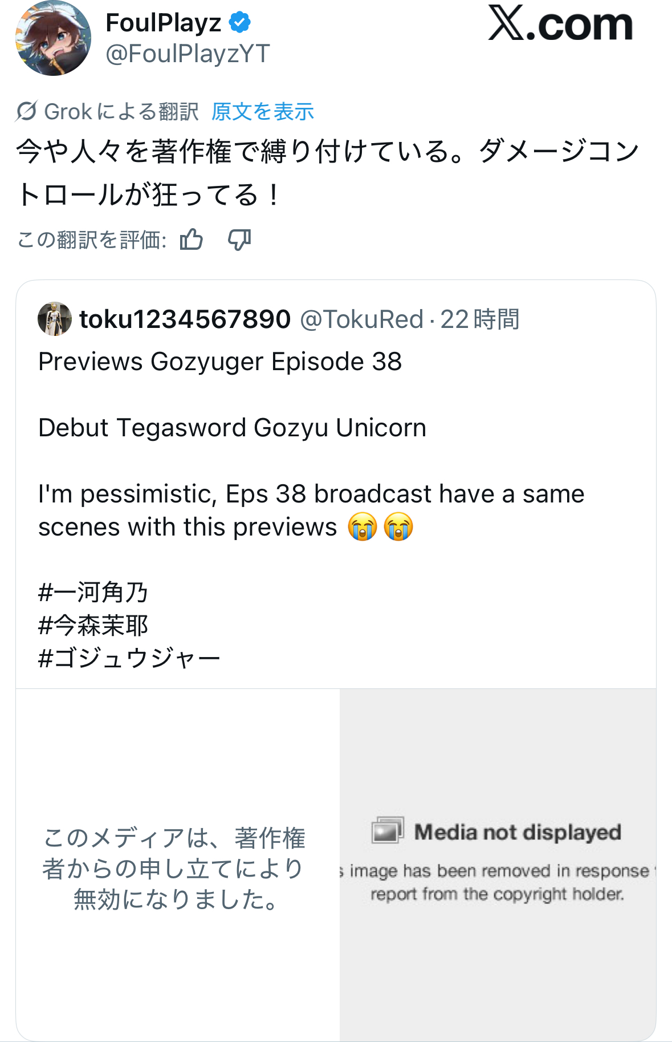Open FoulPlayz profile avatar
The height and width of the screenshot is (1042, 672).
point(53,39)
